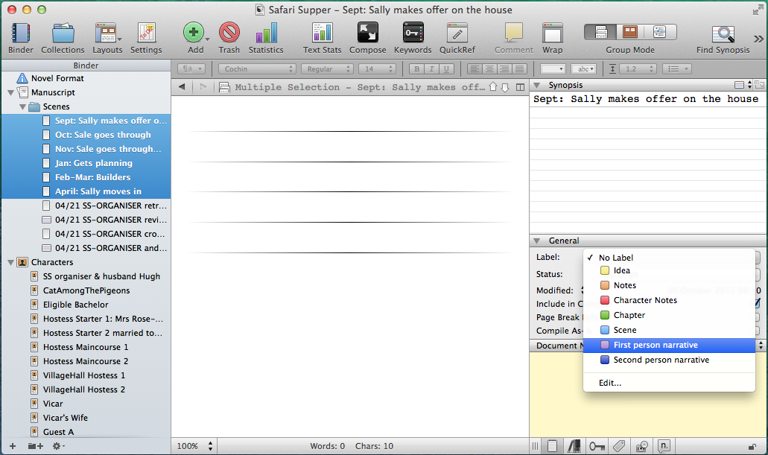The height and width of the screenshot is (455, 768).
Task: Add a Comment from the toolbar
Action: (514, 38)
